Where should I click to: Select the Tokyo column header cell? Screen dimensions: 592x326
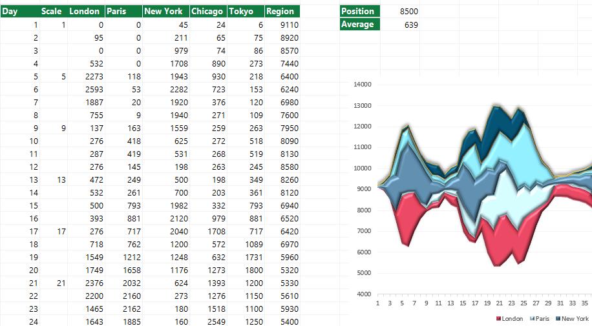pyautogui.click(x=246, y=12)
